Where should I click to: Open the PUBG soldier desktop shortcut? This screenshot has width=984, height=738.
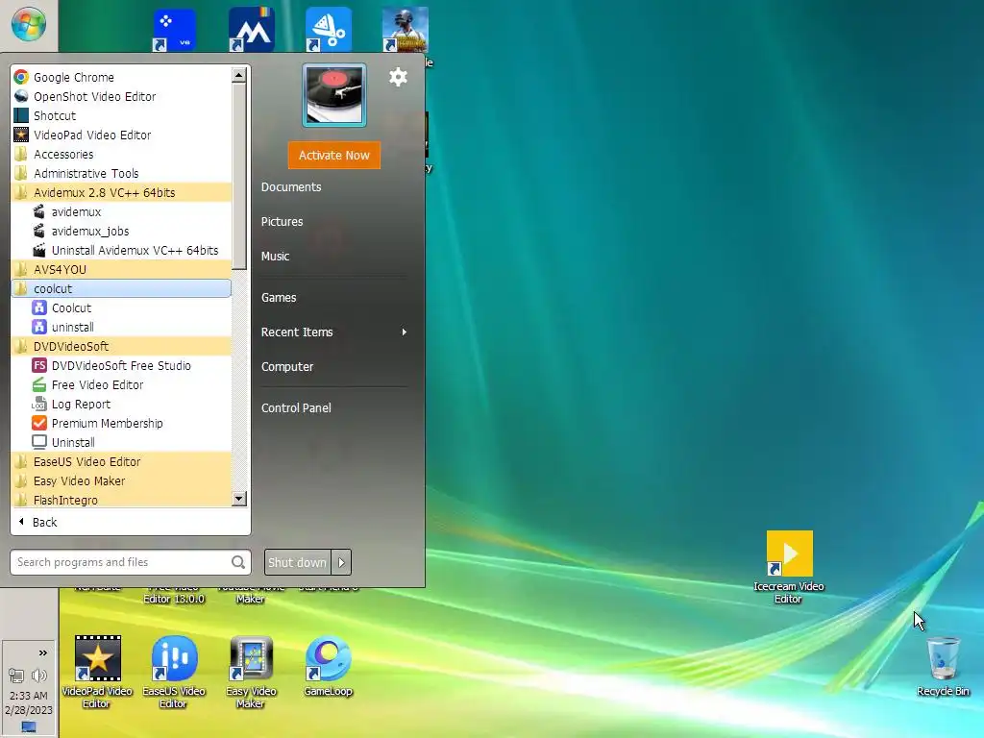click(x=405, y=29)
